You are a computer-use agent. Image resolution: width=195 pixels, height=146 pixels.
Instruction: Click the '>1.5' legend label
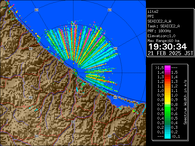[160, 68]
